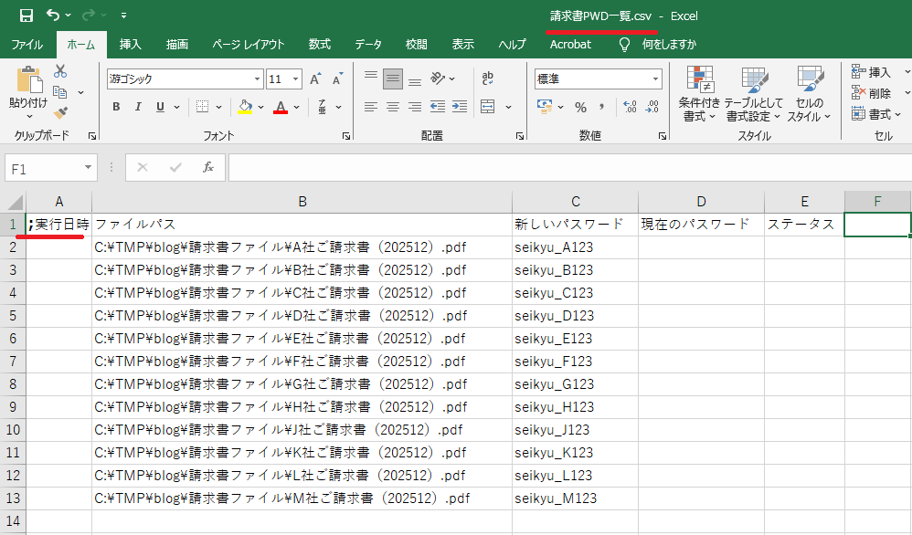
Task: Open the font size dropdown arrow
Action: pos(296,79)
